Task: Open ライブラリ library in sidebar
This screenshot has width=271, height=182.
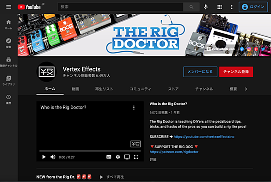Action: [x=8, y=80]
